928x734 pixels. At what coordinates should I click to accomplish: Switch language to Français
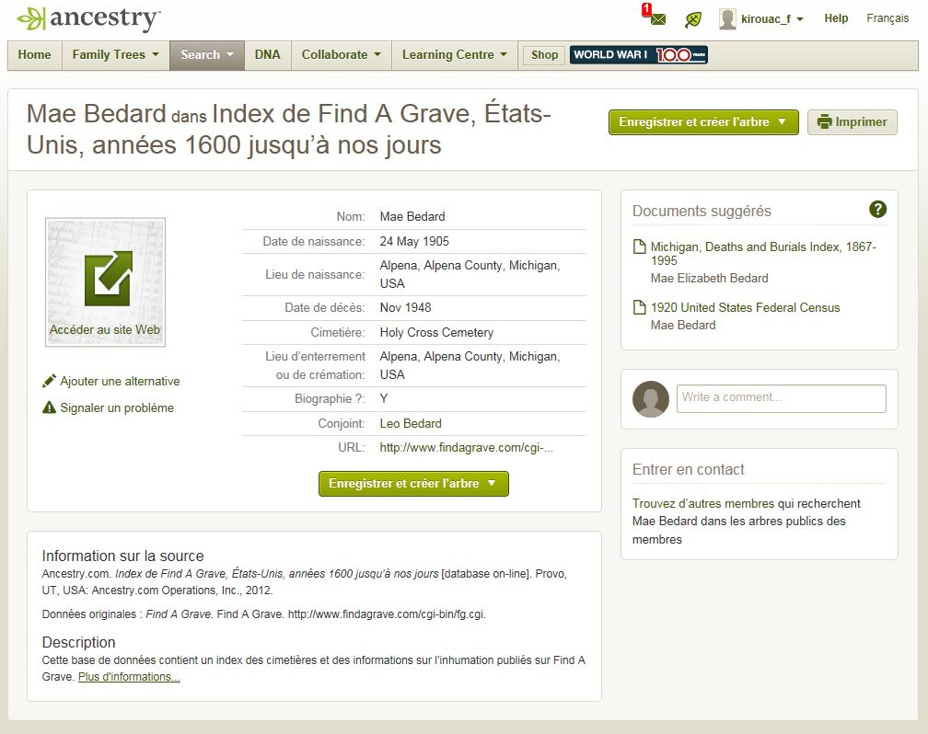pyautogui.click(x=887, y=18)
